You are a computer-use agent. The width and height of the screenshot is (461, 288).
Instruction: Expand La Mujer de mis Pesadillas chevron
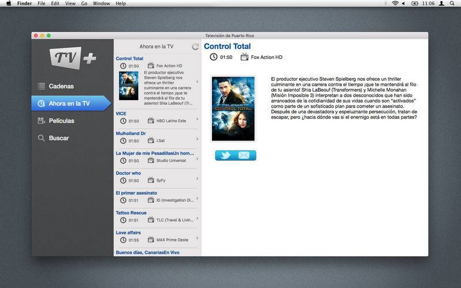point(197,159)
